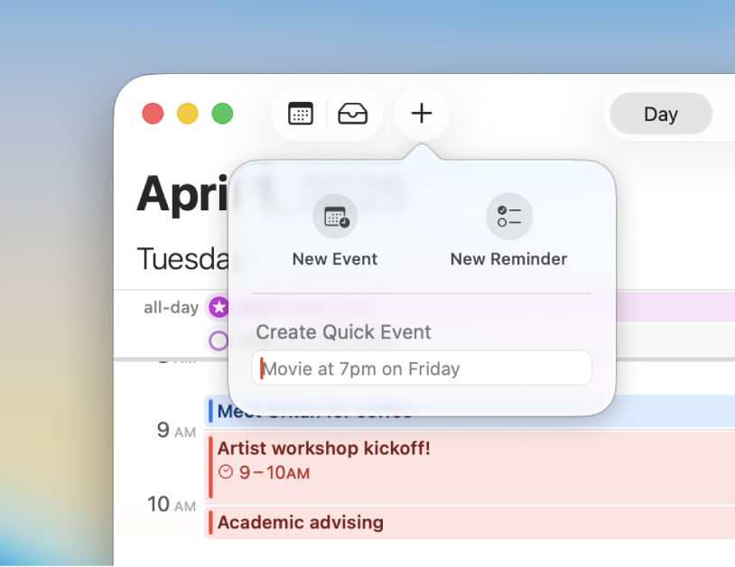Click the purple star all-day icon
The height and width of the screenshot is (567, 735).
219,307
